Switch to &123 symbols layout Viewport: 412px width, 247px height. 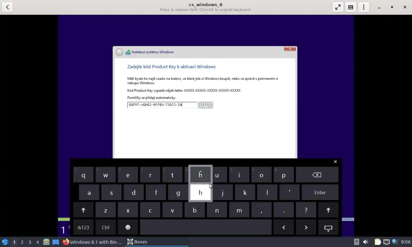coord(83,227)
